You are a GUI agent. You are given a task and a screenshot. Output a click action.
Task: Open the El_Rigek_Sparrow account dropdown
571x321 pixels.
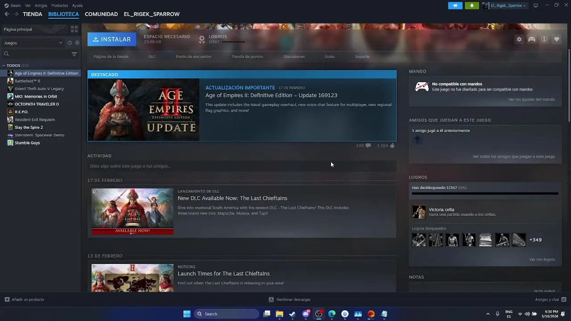point(504,5)
